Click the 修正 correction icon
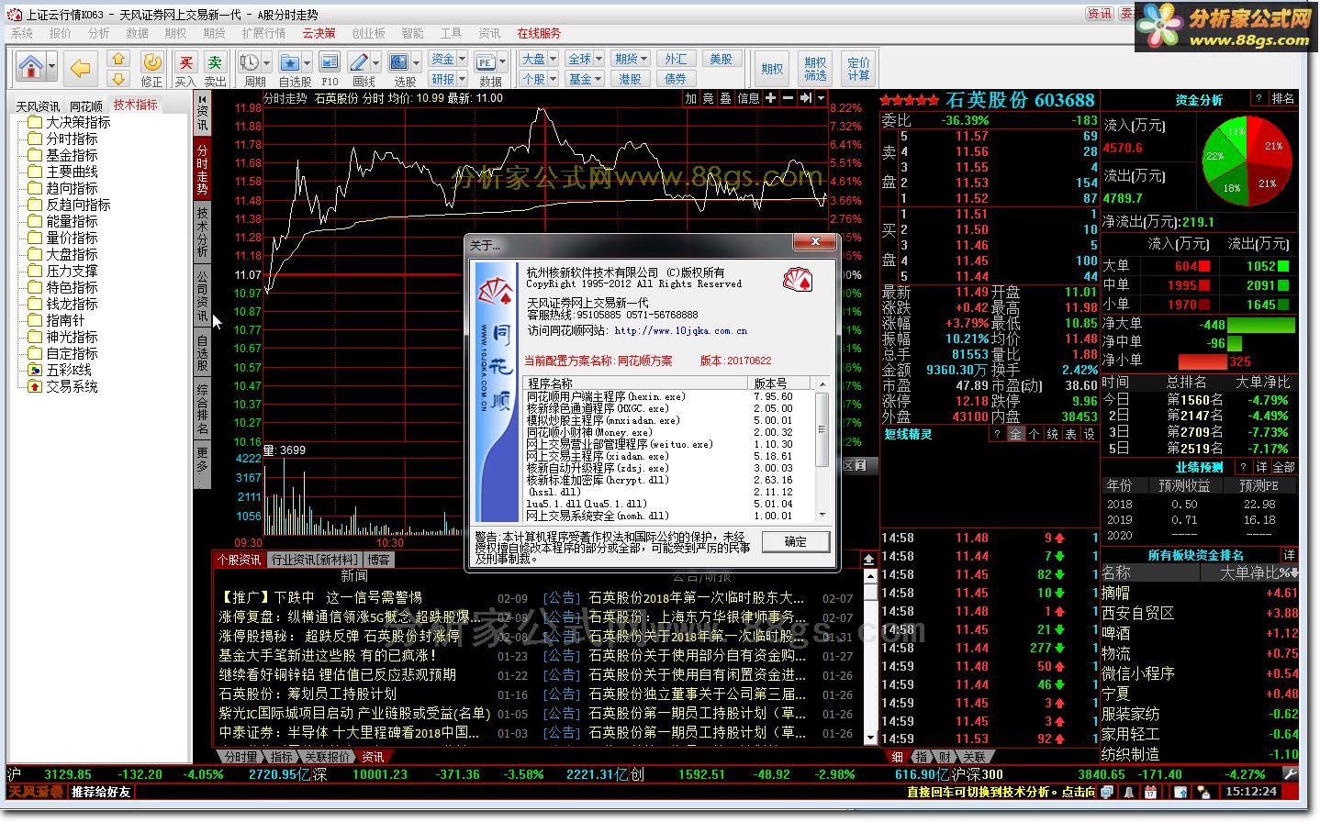 point(152,61)
